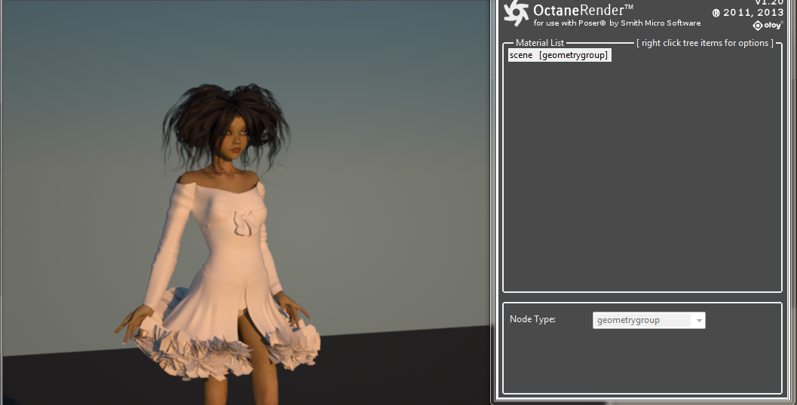Click the 'OctaneRender' title text
This screenshot has width=797, height=405.
583,10
